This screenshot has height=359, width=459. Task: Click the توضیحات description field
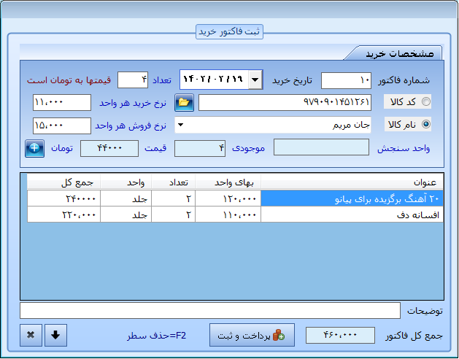(x=210, y=310)
